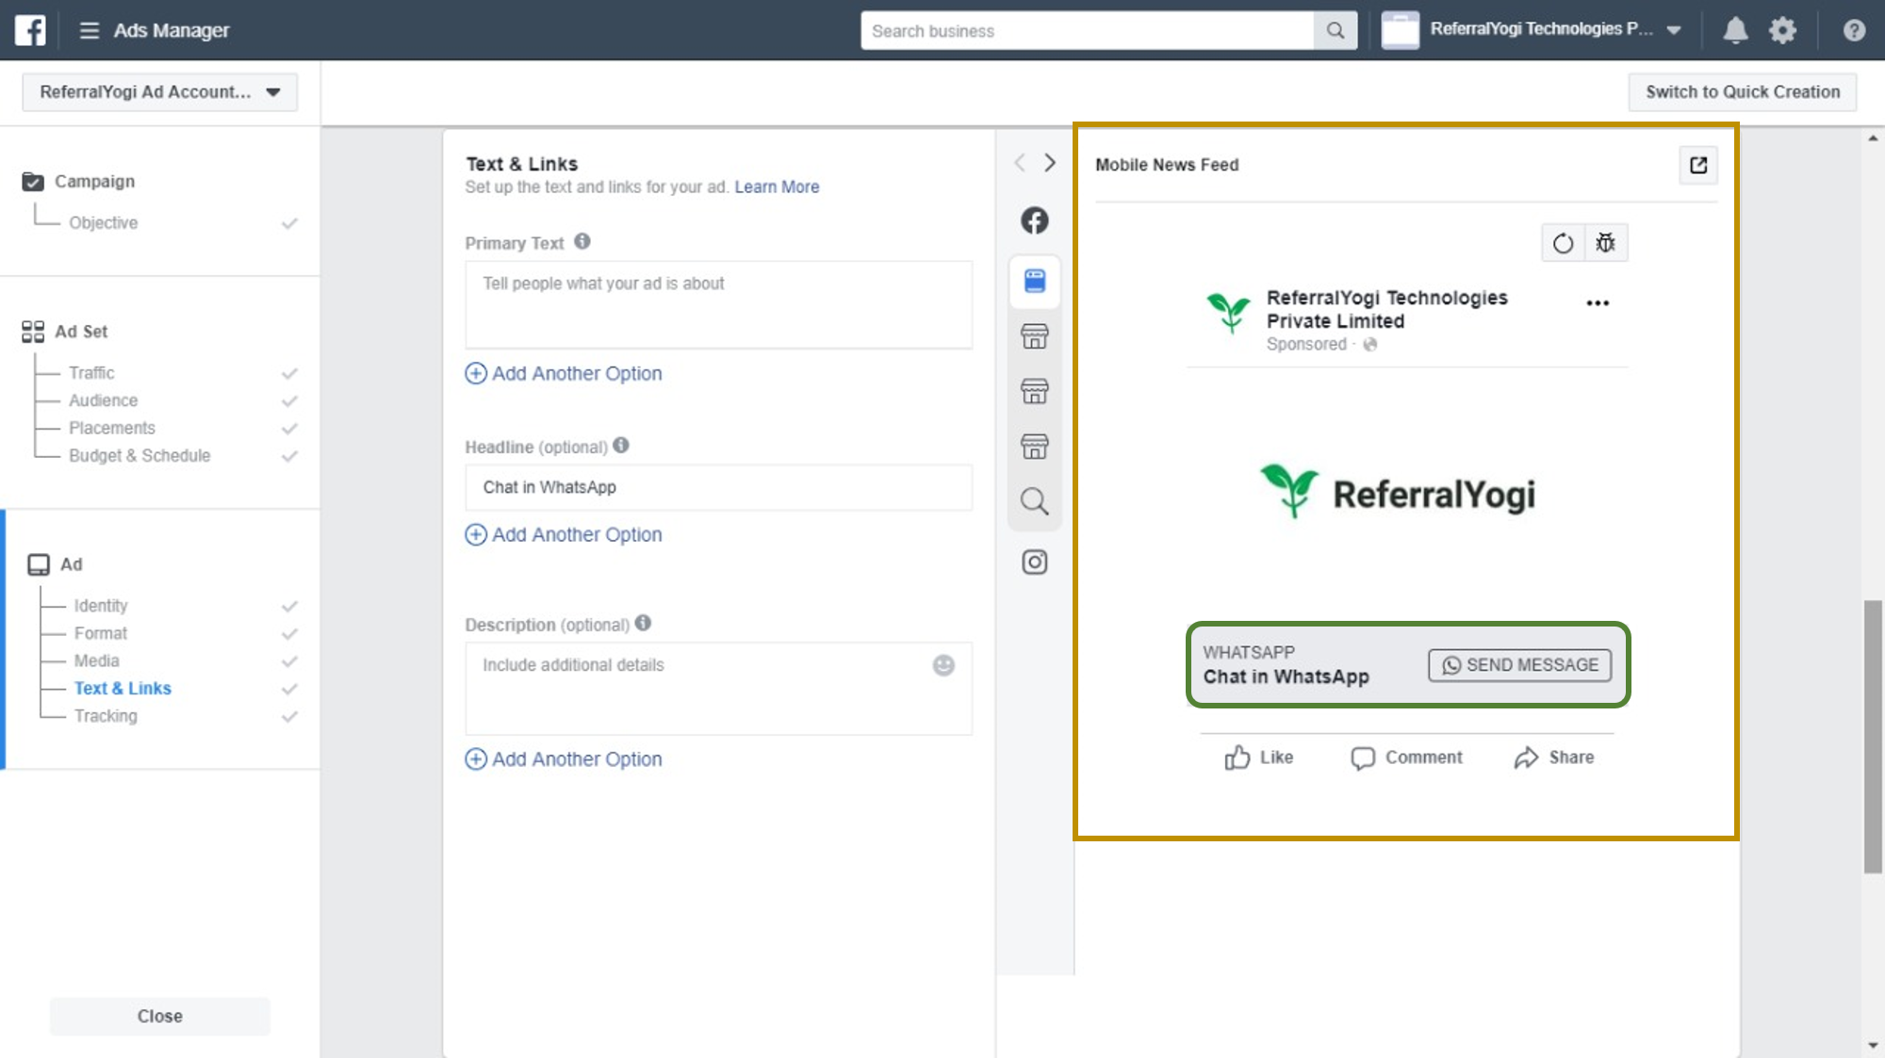Refresh the ad preview
Screen dimensions: 1885x1058
click(x=1563, y=243)
